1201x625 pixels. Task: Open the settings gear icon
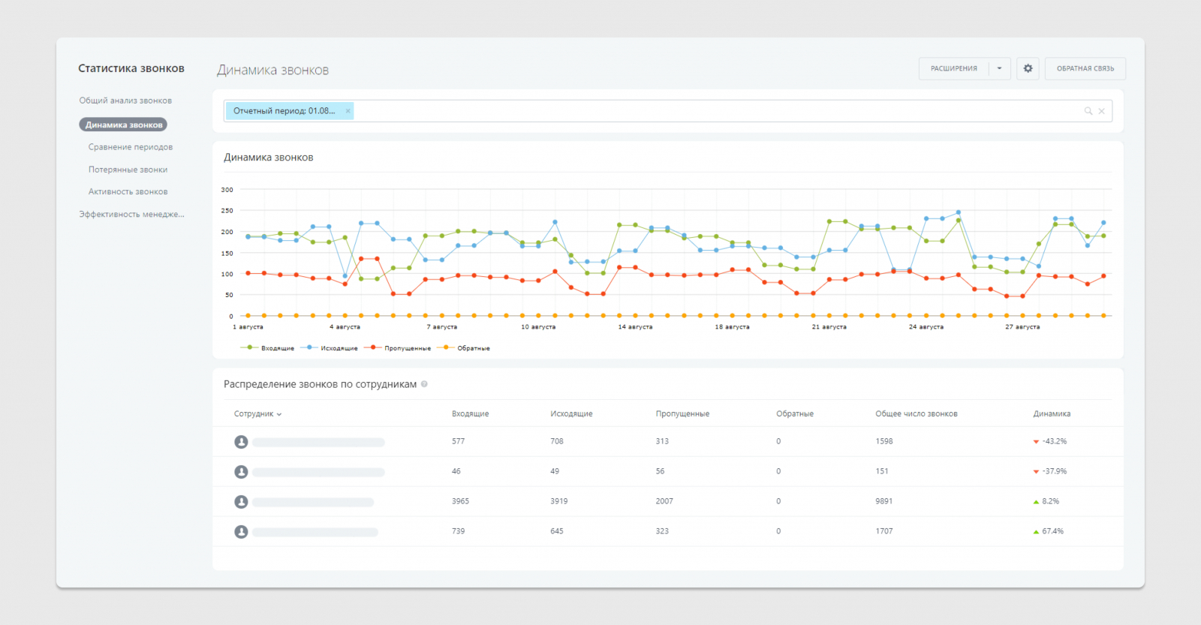tap(1028, 68)
